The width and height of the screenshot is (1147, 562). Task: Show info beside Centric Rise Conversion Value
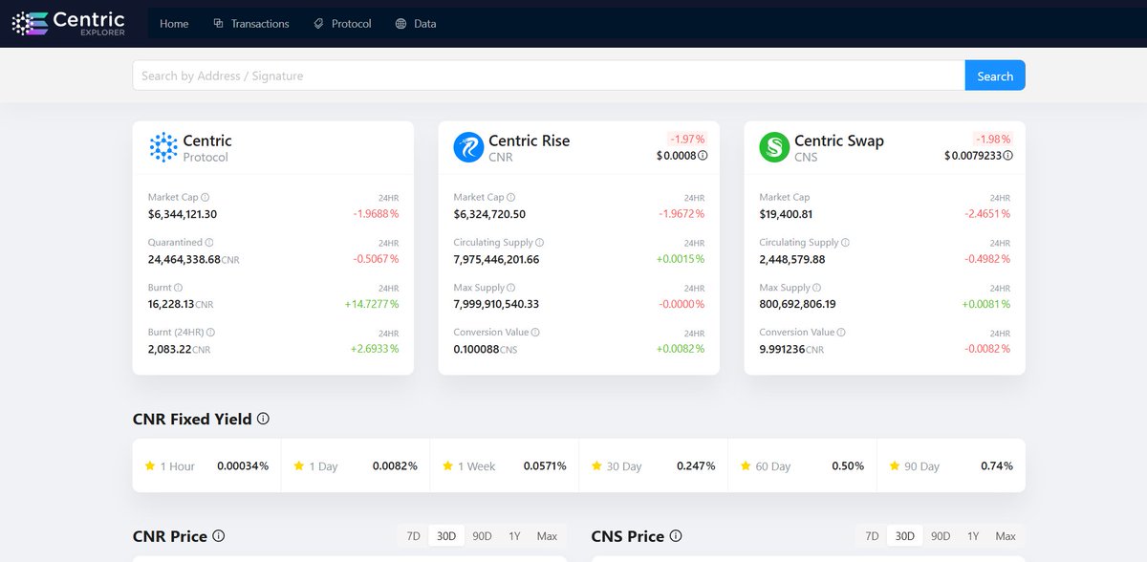coord(535,333)
